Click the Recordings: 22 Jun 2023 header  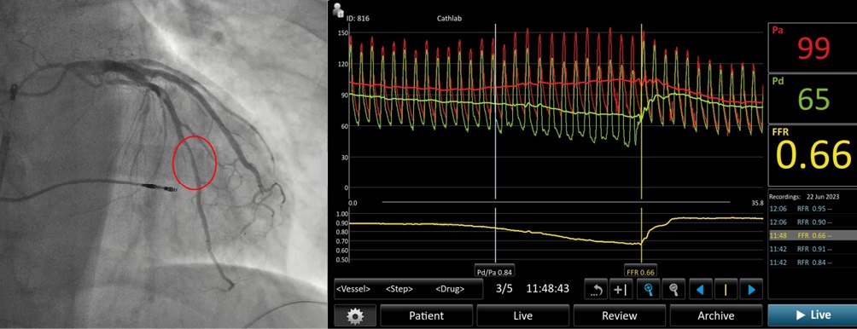coord(805,196)
